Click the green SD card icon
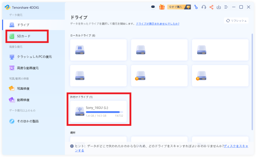The height and width of the screenshot is (157, 256). click(x=12, y=36)
